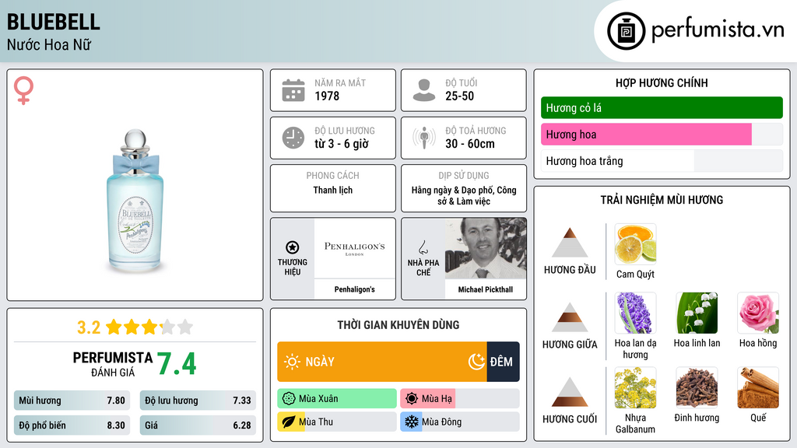
Task: Click the Độ lưu hương 7.33 score
Action: coord(198,401)
